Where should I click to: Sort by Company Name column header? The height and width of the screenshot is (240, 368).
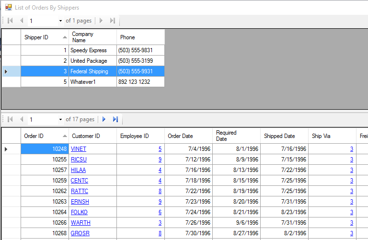point(92,37)
